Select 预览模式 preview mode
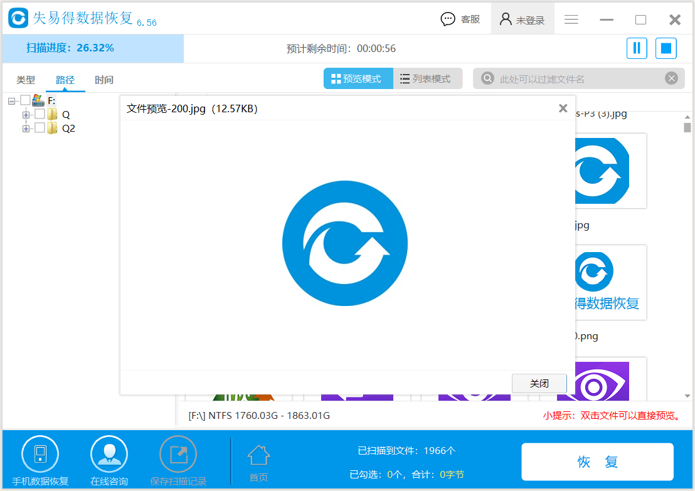This screenshot has width=695, height=491. click(358, 78)
